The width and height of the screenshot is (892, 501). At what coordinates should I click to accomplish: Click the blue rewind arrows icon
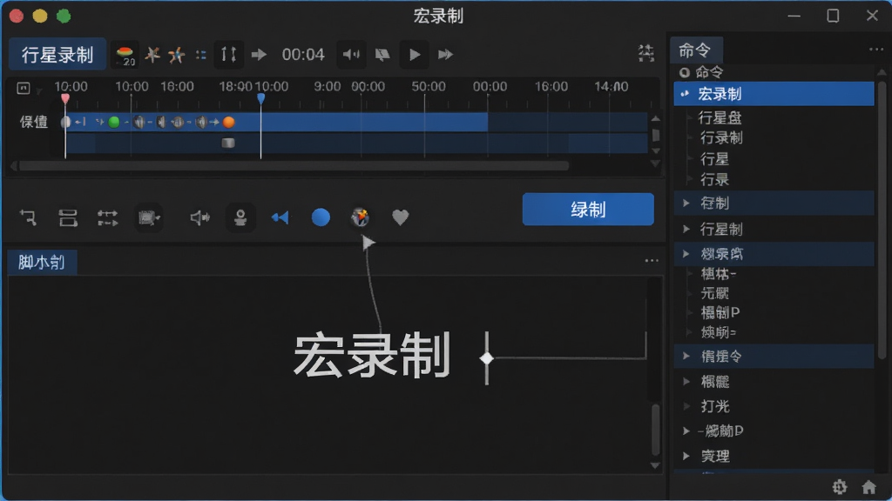pos(280,217)
